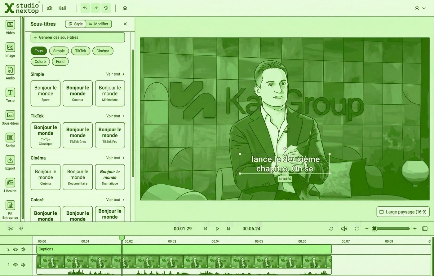Open Kit Entreprise from sidebar
The image size is (434, 276).
tap(10, 209)
